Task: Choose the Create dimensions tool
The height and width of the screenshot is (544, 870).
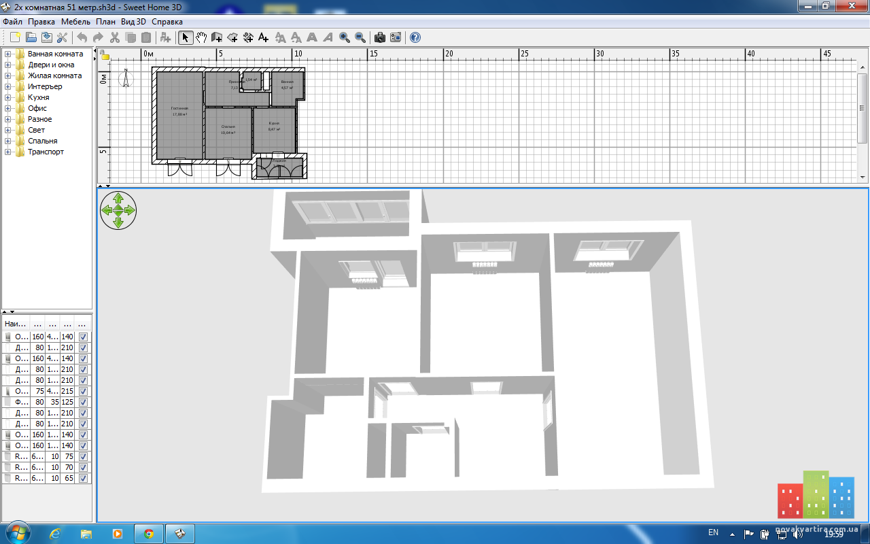Action: click(x=248, y=37)
